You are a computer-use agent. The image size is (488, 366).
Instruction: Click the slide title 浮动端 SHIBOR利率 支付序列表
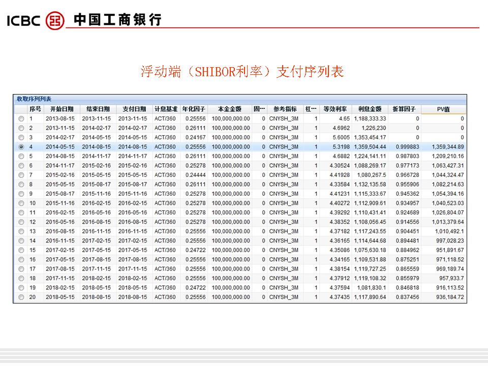[242, 72]
